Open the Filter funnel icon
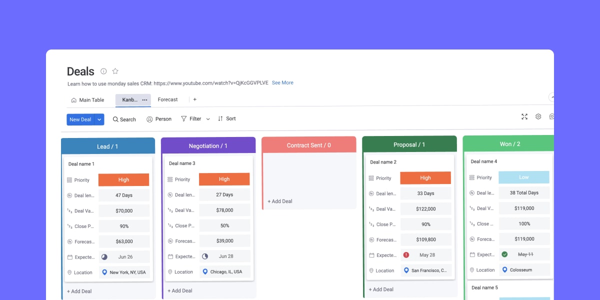This screenshot has width=600, height=300. 183,118
